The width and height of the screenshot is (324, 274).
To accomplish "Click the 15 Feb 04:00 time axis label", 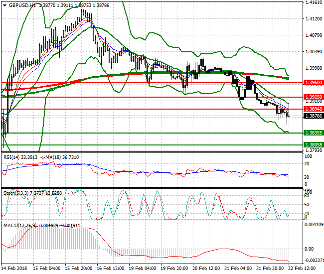I will point(47,269).
